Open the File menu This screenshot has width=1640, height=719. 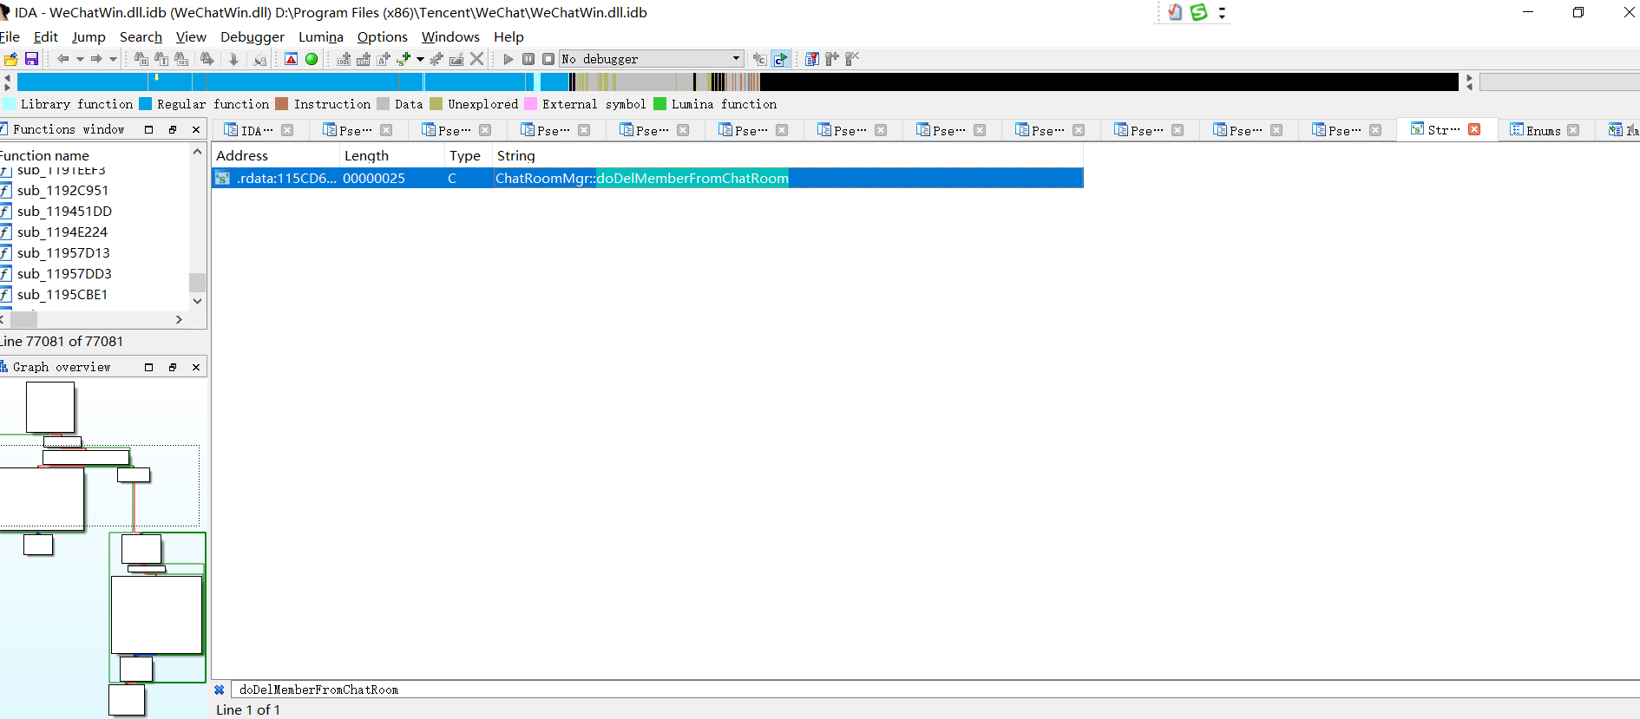[x=10, y=36]
